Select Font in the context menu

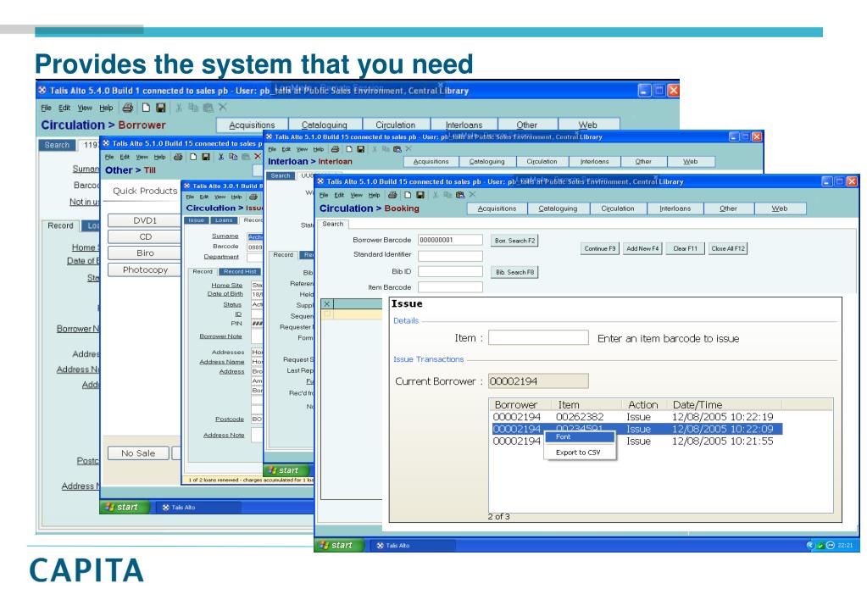[x=580, y=437]
